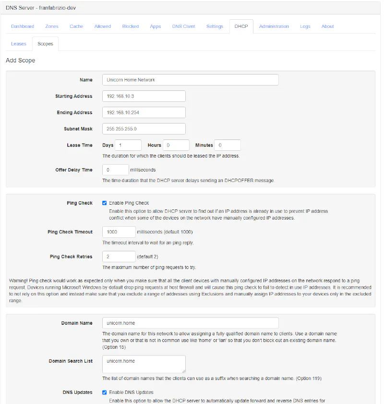The width and height of the screenshot is (384, 404).
Task: Click the Lease Time Hours field
Action: click(176, 145)
